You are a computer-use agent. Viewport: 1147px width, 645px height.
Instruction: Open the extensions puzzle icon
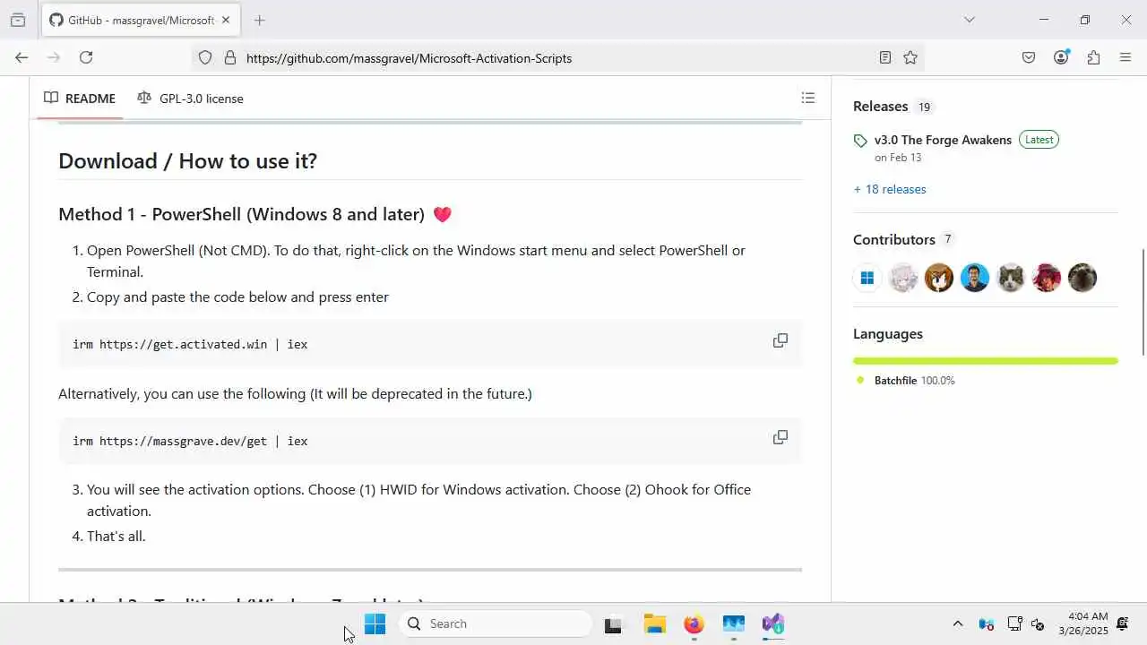[x=1093, y=57]
